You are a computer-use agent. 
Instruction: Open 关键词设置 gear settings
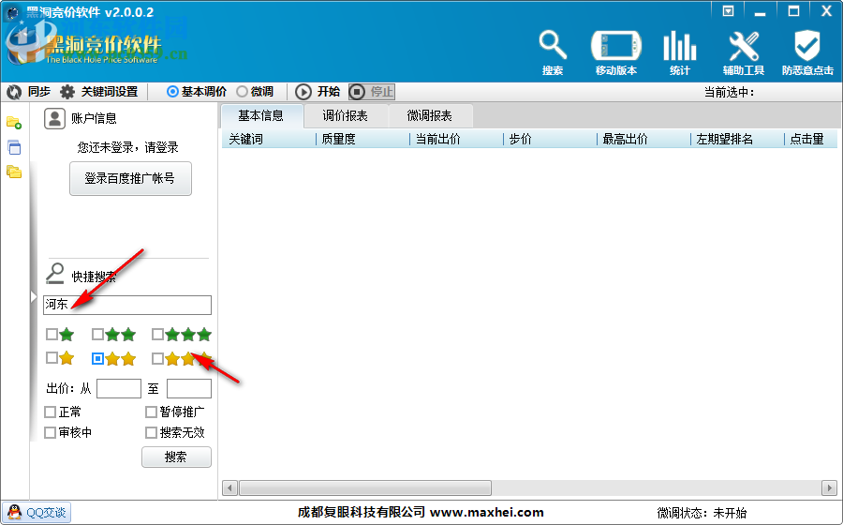coord(67,92)
